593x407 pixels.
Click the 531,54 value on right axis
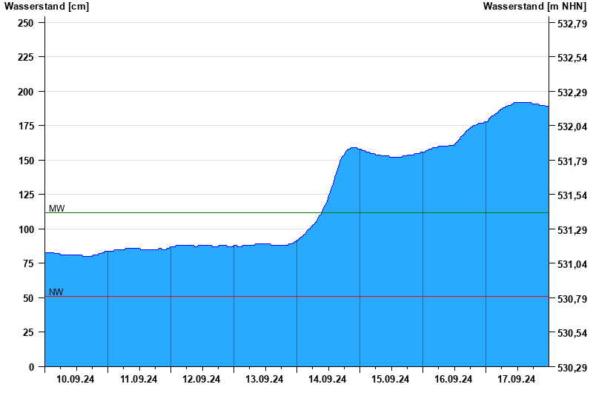[x=572, y=195]
